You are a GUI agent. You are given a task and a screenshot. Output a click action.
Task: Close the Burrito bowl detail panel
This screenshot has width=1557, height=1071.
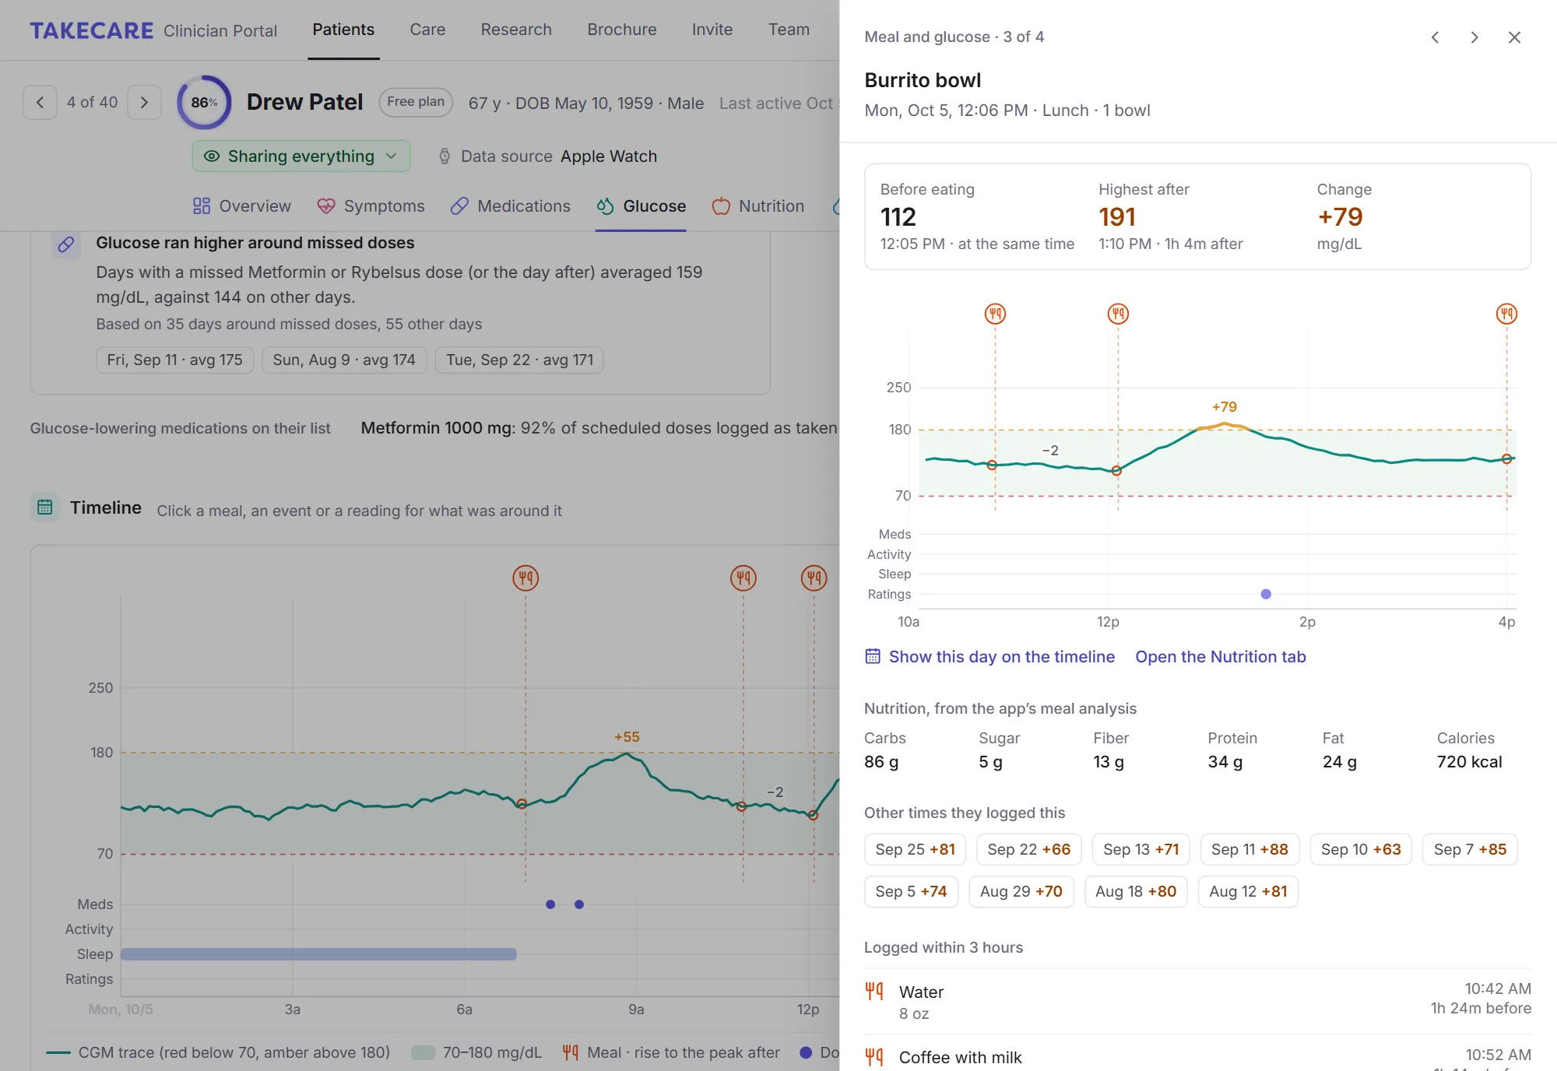(x=1514, y=37)
